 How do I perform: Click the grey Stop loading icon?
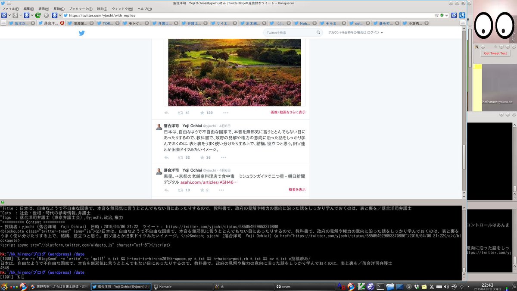coord(46,16)
